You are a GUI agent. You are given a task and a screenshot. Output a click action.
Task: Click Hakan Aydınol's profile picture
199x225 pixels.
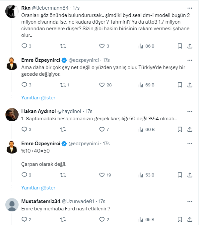(12, 115)
